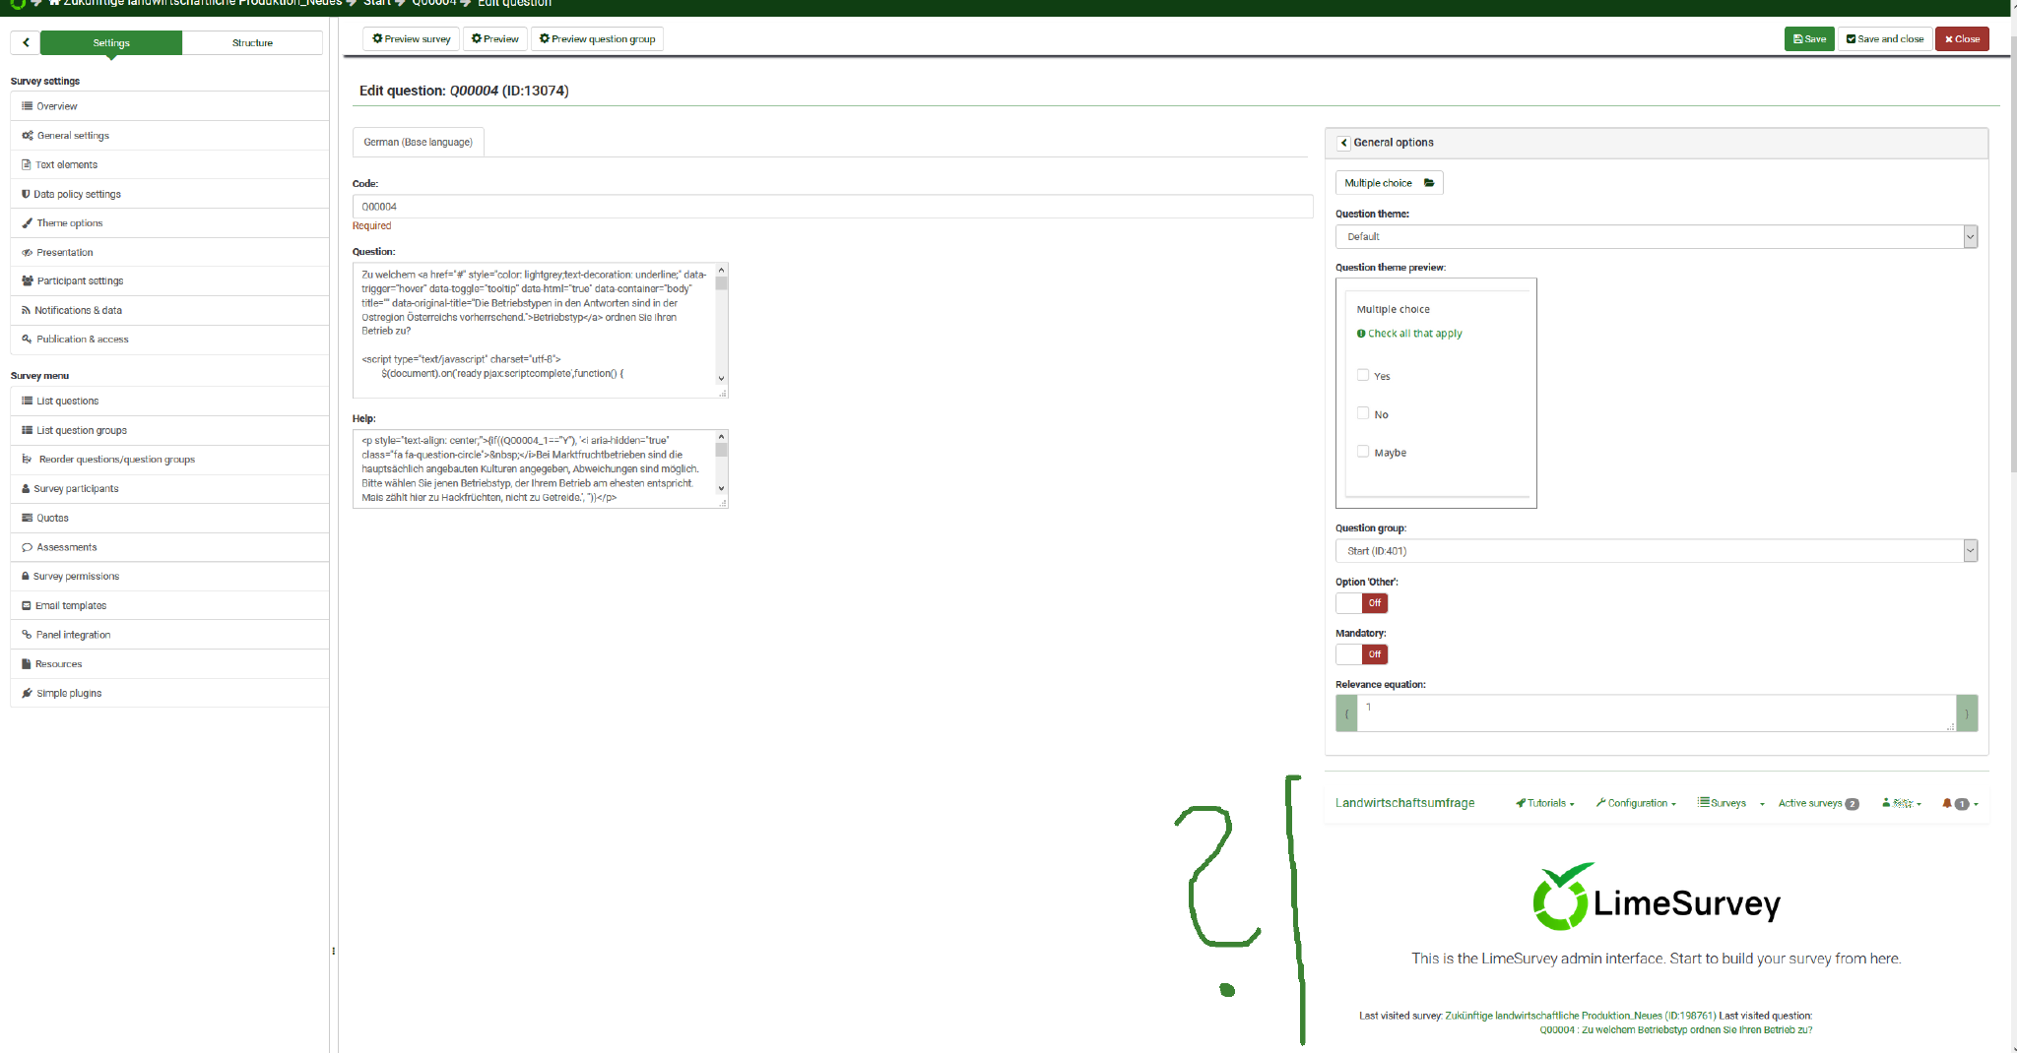
Task: Click the opening brace icon of relevance equation
Action: click(1346, 713)
